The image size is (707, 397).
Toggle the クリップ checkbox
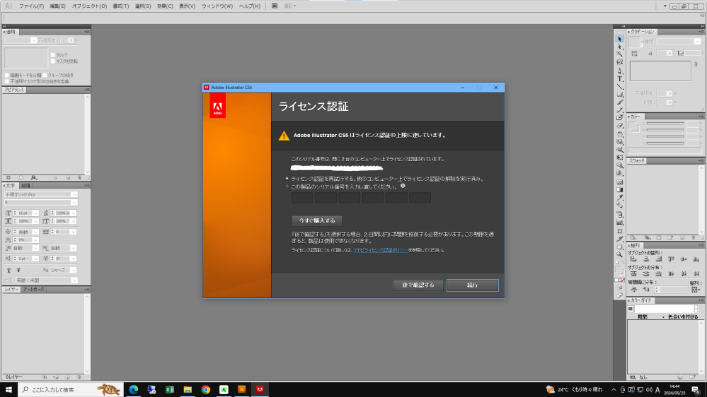coord(53,55)
